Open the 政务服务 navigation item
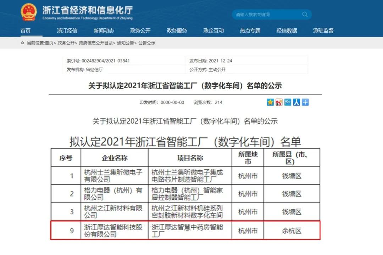The height and width of the screenshot is (255, 383). [x=177, y=30]
